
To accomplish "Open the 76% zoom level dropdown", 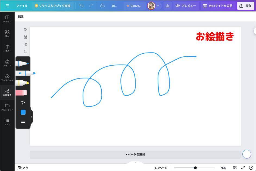I will [223, 168].
